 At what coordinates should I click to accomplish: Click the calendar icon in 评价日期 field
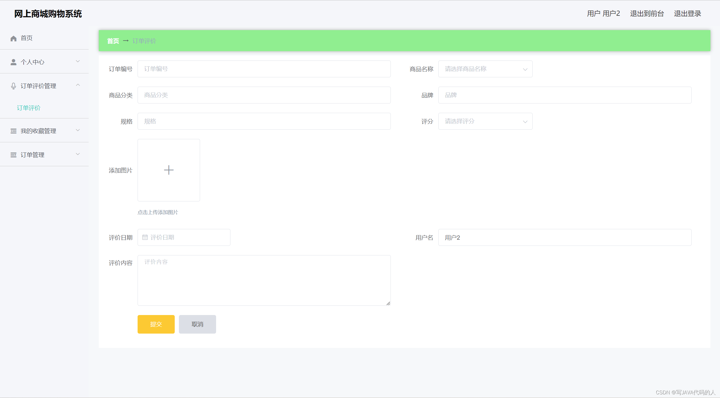[x=145, y=237]
